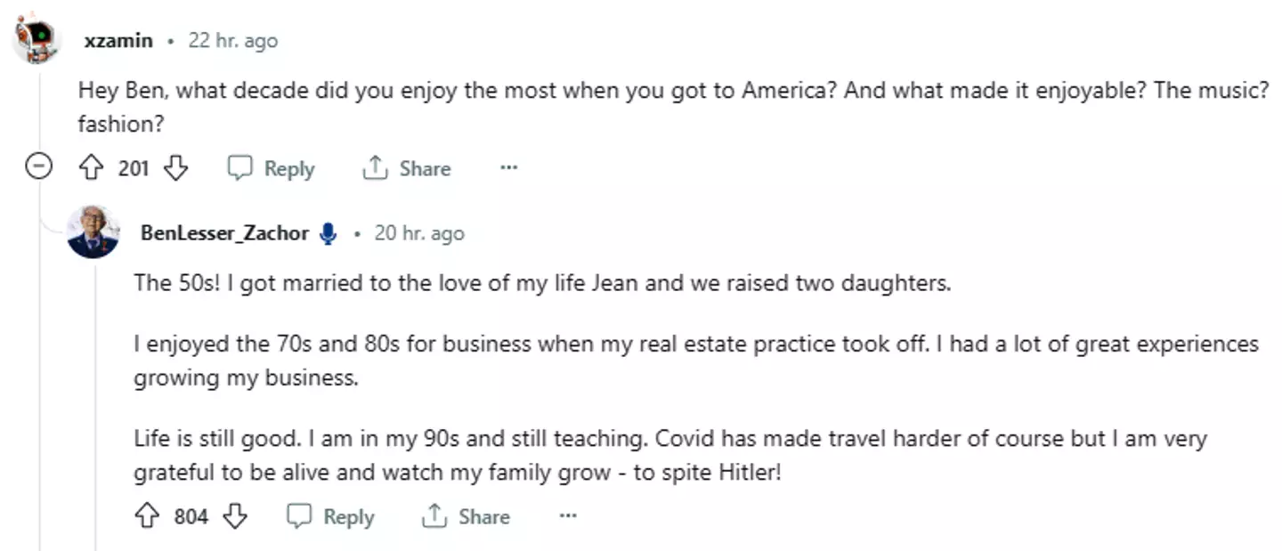The height and width of the screenshot is (551, 1282).
Task: Click the 804 vote count
Action: [191, 516]
